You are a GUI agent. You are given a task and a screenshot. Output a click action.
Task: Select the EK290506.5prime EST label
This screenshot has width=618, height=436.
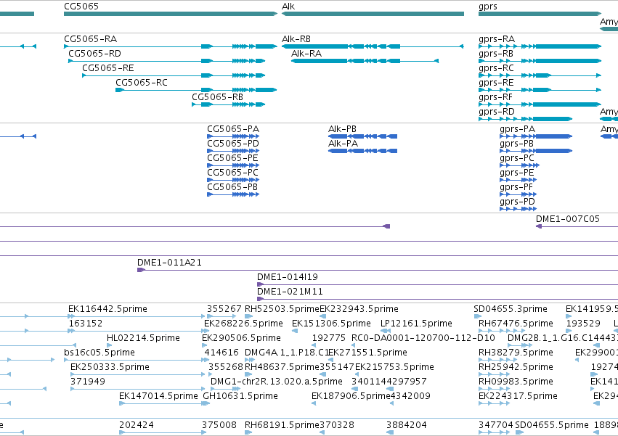pyautogui.click(x=241, y=338)
